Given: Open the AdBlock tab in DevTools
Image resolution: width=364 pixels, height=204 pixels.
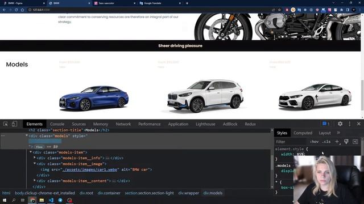Looking at the screenshot, I should click(x=230, y=124).
